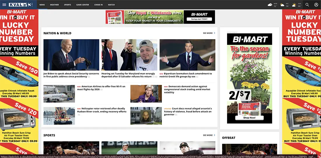321x158 pixels.
Task: Click the Beavers field sports thumbnail
Action: pos(129,148)
